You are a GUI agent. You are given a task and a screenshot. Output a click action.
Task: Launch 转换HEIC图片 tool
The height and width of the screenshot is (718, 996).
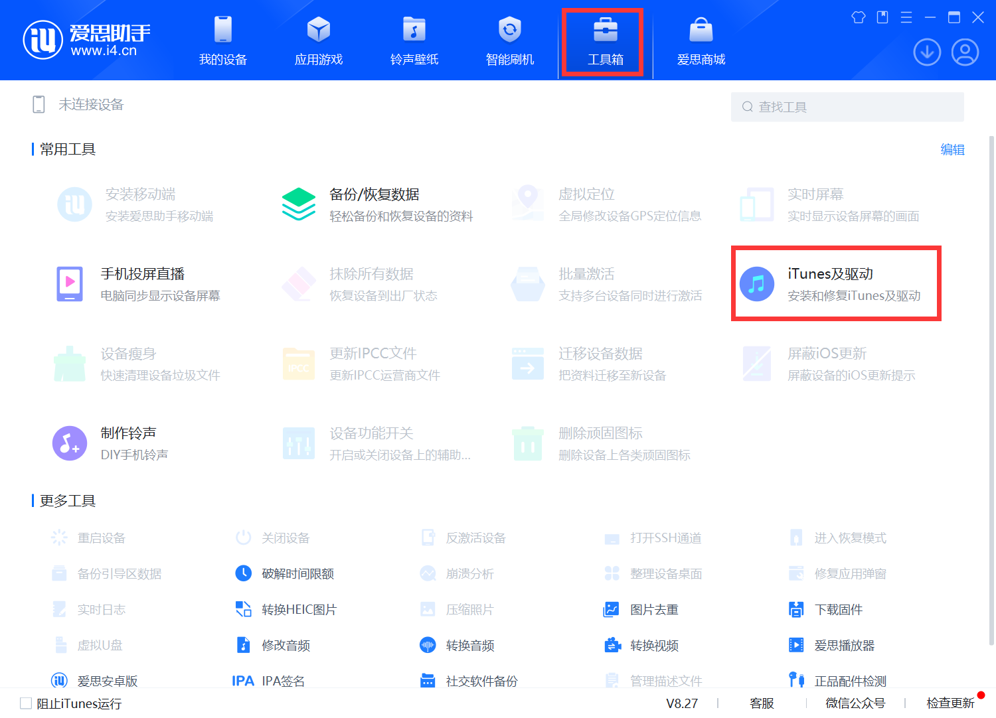286,609
